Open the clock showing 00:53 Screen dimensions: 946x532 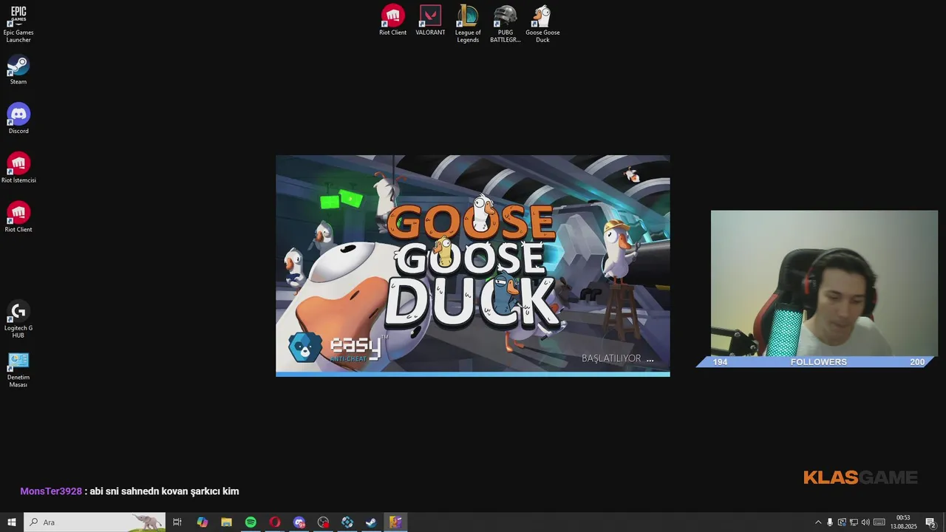point(903,522)
